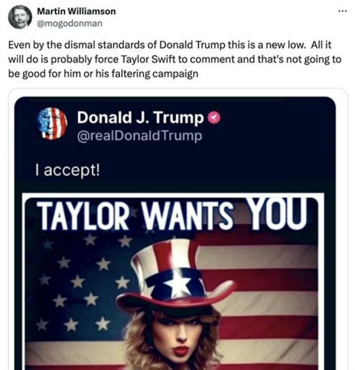355x370 pixels.
Task: Click the flag-painted avatar in the quoted post
Action: (52, 123)
